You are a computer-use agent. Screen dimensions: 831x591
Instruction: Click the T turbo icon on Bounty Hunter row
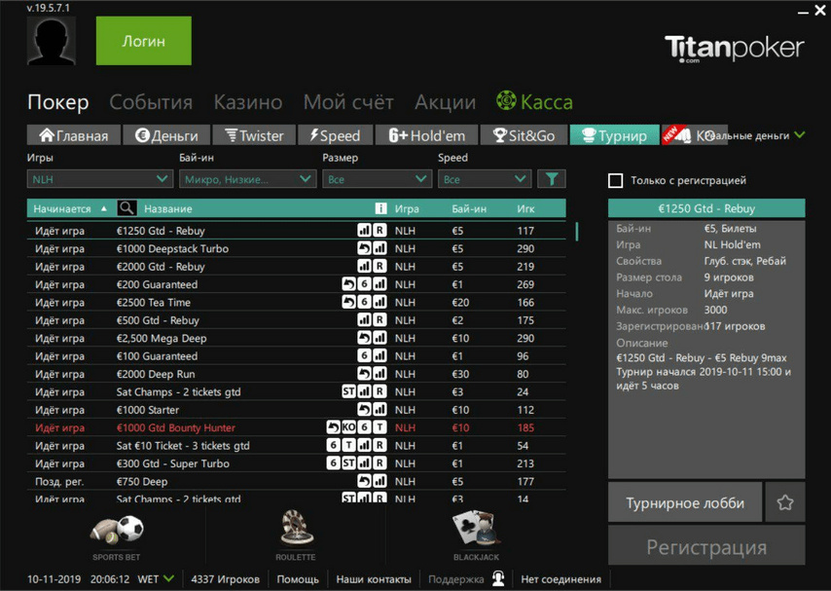click(379, 427)
